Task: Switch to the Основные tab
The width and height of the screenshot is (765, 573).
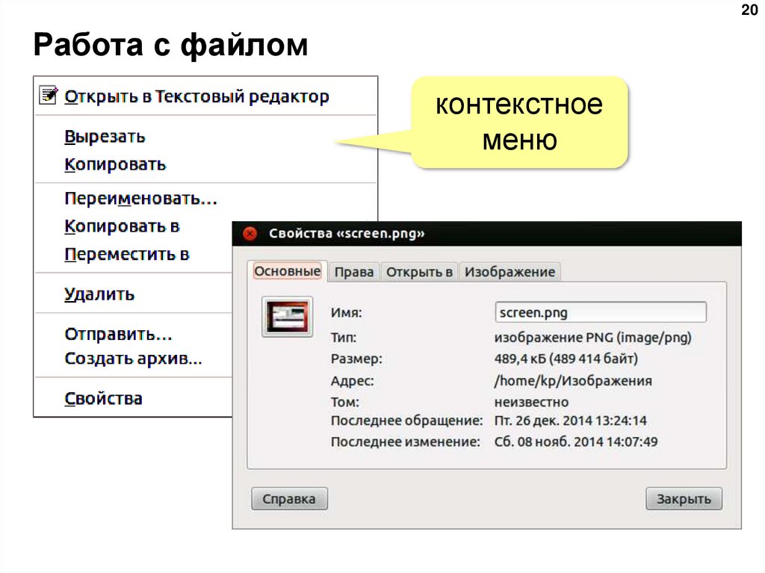Action: 287,271
